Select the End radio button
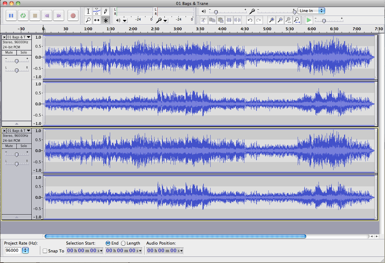Screen dimensions: 385x263 tap(108, 243)
